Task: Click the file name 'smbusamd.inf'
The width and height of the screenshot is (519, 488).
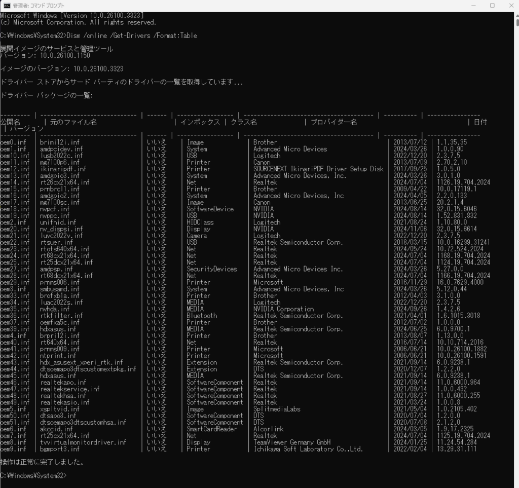Action: coord(60,289)
